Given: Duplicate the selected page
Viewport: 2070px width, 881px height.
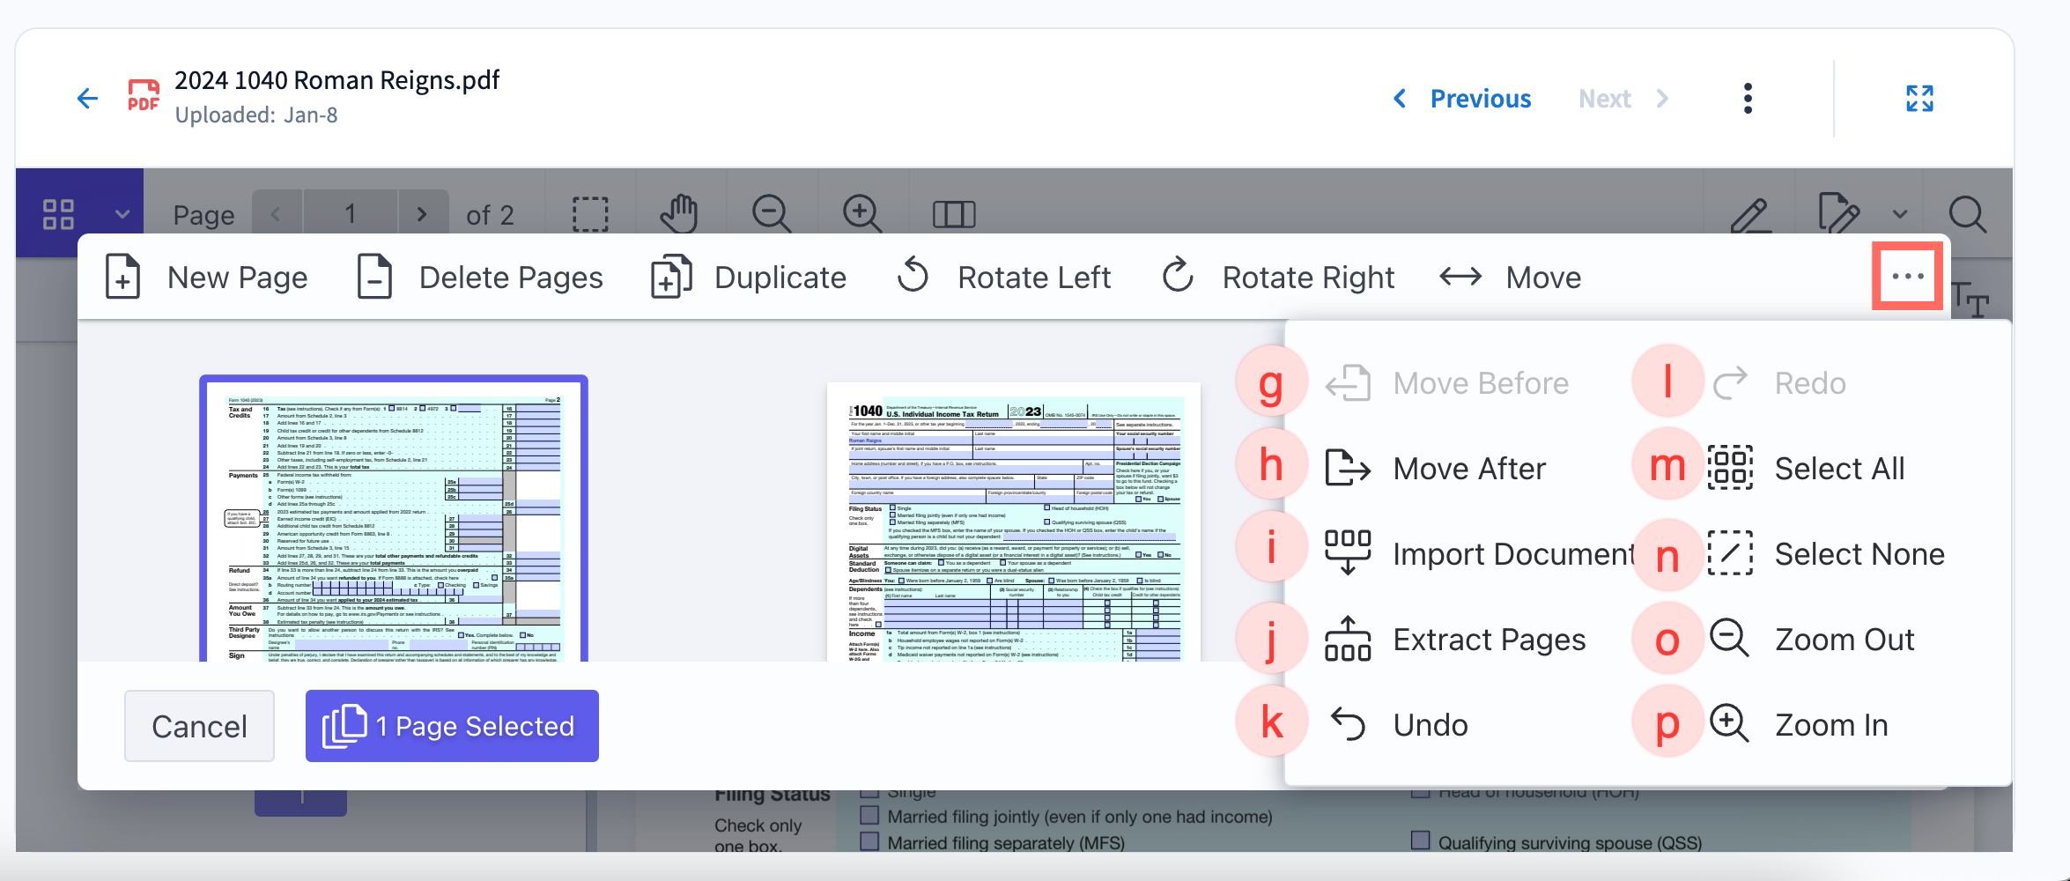Looking at the screenshot, I should tap(749, 277).
